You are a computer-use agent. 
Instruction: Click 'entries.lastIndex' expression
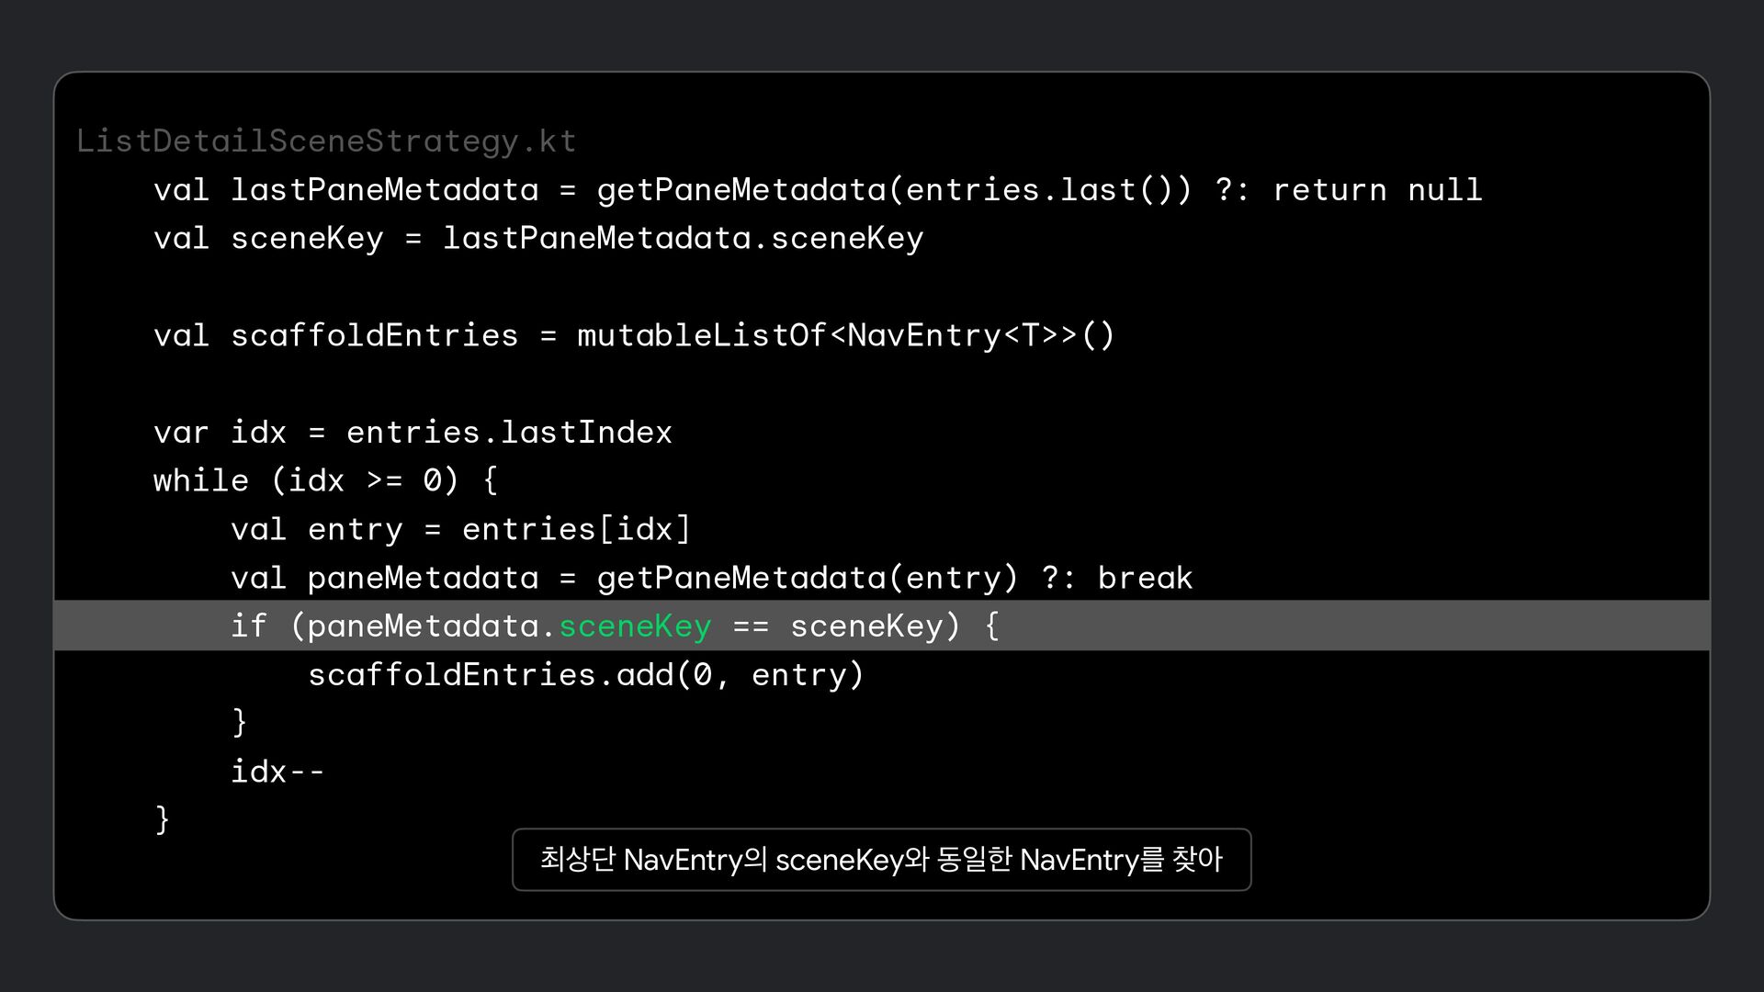[509, 433]
